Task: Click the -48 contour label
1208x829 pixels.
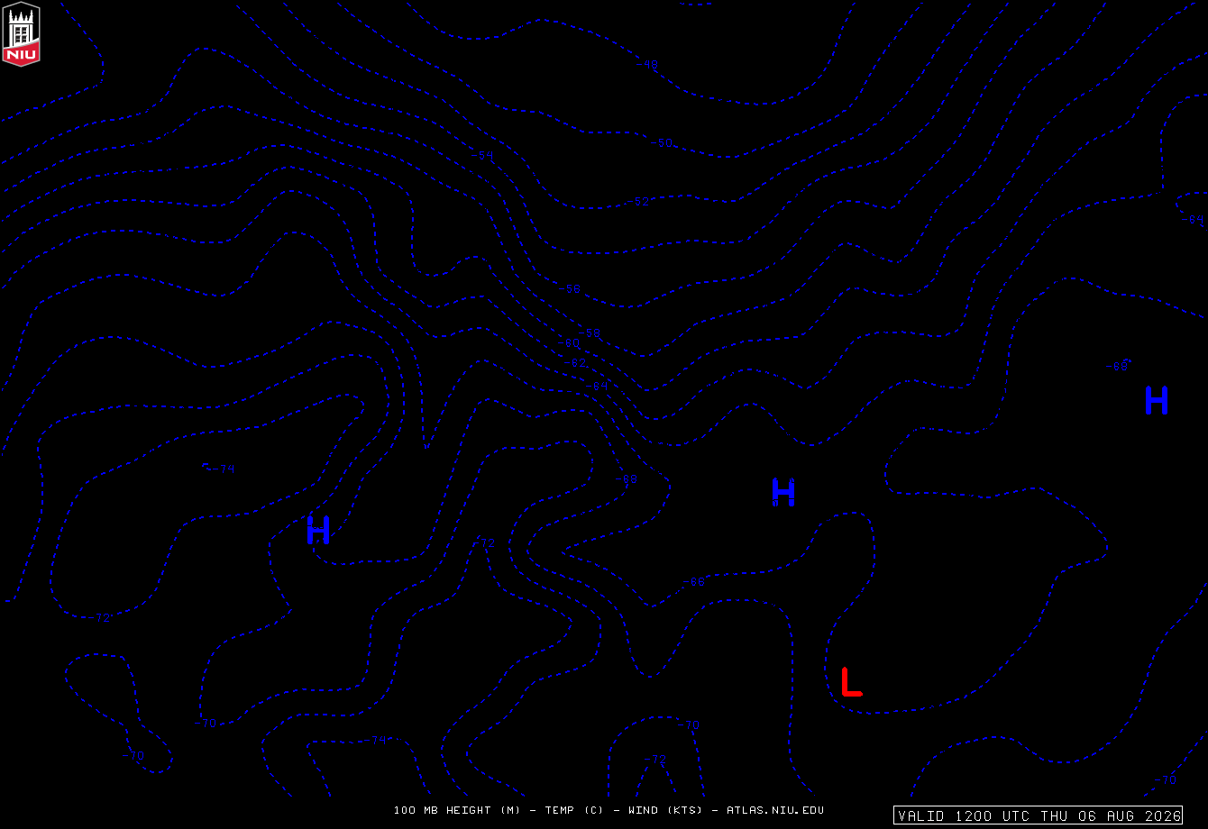Action: tap(647, 64)
